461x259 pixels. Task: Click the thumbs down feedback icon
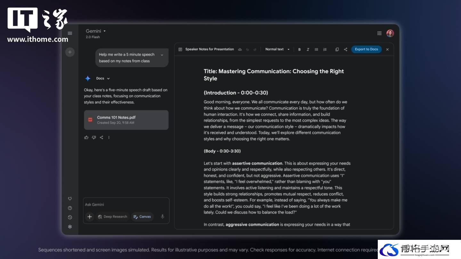(x=94, y=137)
